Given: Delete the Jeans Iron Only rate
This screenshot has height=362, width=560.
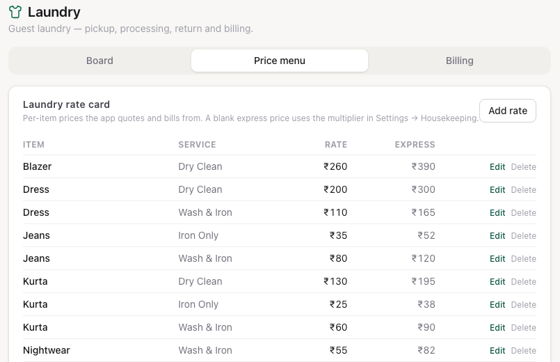Looking at the screenshot, I should click(x=524, y=236).
